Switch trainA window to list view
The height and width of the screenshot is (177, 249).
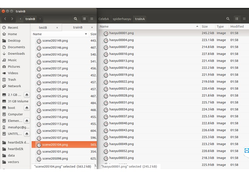click(237, 19)
